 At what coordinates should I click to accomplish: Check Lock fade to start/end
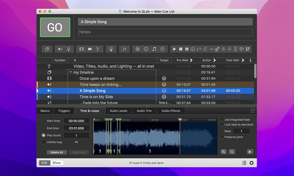pos(222,124)
